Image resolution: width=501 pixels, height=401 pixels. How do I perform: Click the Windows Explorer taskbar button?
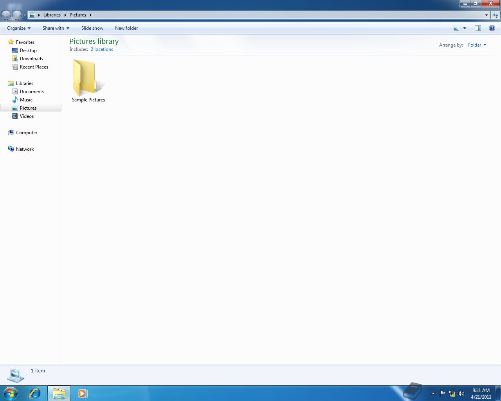[59, 393]
